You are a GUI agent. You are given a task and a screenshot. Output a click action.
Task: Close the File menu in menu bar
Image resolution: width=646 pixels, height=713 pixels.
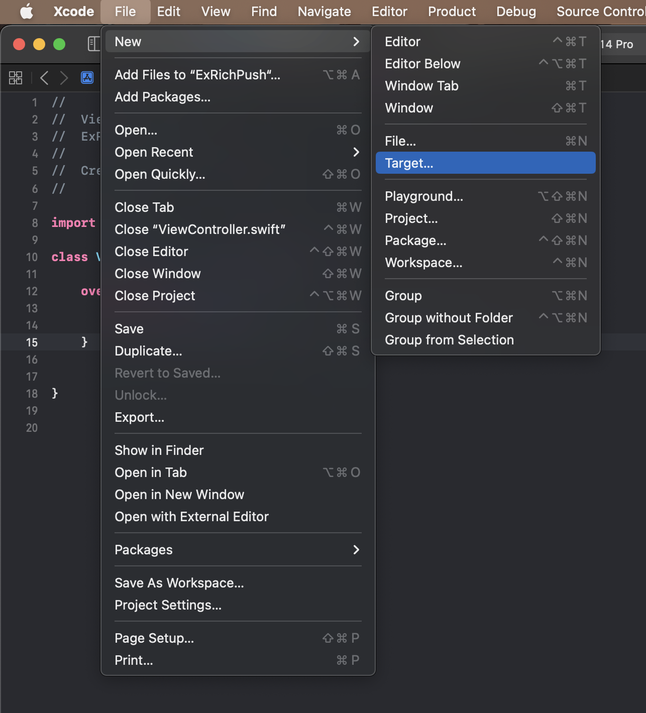(125, 12)
